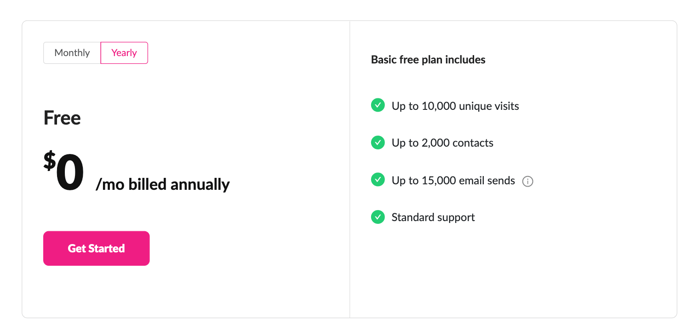The image size is (699, 336).
Task: Open the info icon beside email sends
Action: tap(527, 181)
